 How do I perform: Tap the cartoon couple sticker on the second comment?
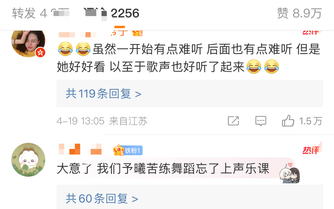point(290,173)
